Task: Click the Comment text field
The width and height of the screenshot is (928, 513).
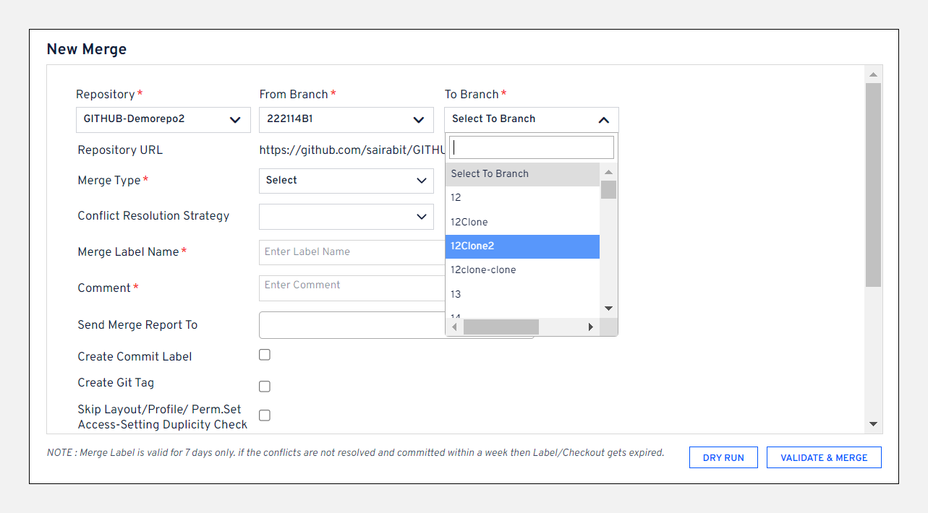Action: [351, 288]
